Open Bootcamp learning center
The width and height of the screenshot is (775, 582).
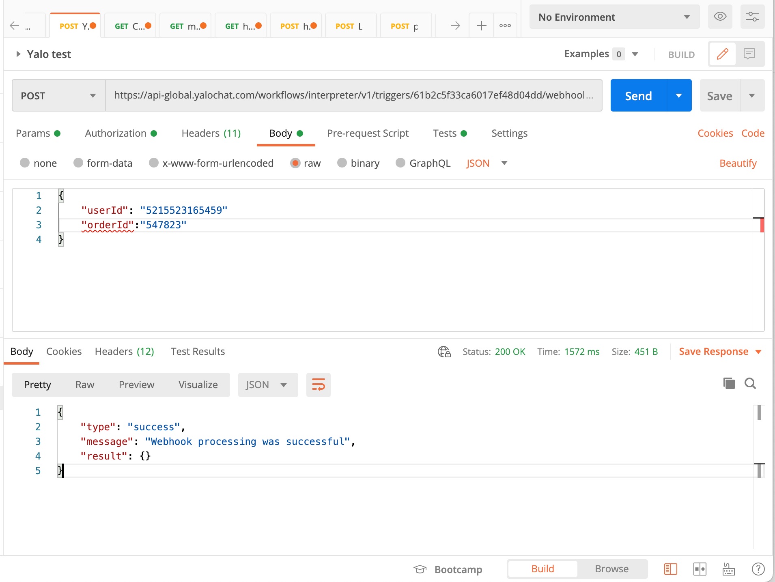[x=448, y=569]
